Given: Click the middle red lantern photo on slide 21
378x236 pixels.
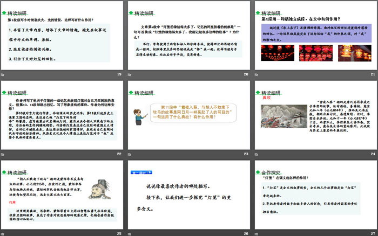Looking at the screenshot, I should 316,53.
